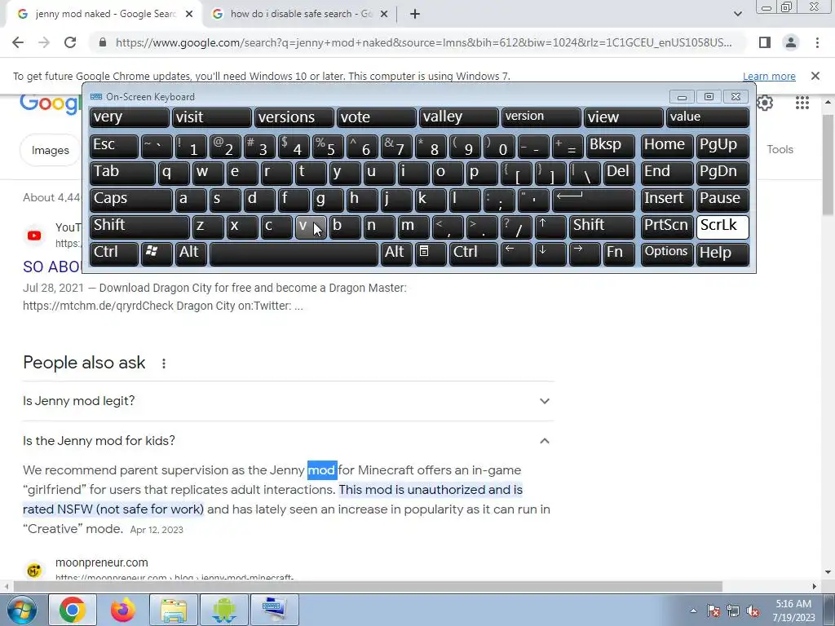
Task: Click the up arrow key
Action: pos(550,227)
